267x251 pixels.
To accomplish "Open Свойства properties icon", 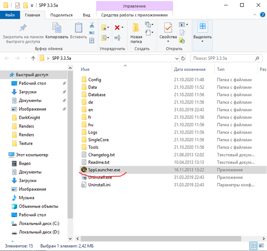I will (168, 27).
